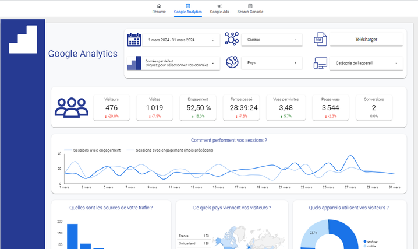Screen dimensions: 418x249
Task: Click the Vues par visites 3,48 scorecard
Action: tap(286, 107)
